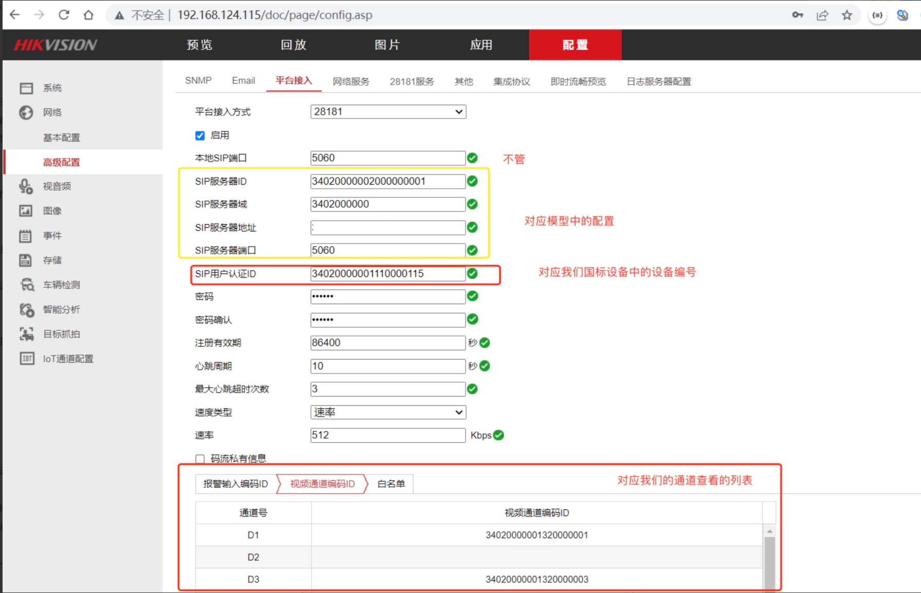Click the green checkmark next to 心跳周期
The width and height of the screenshot is (921, 593).
click(485, 366)
